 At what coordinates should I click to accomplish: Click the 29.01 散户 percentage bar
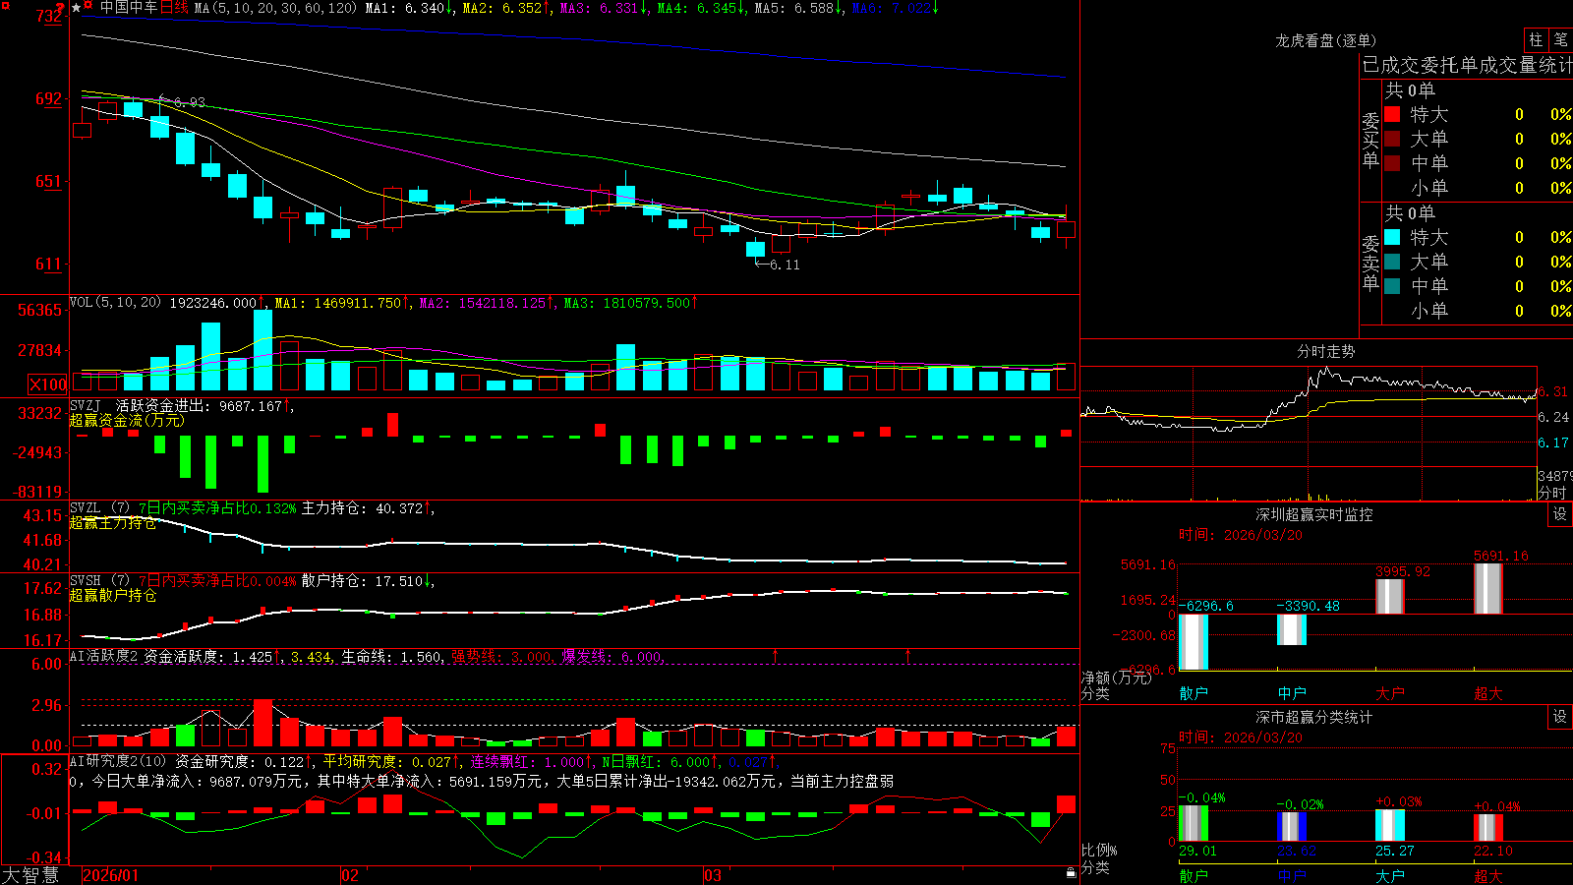coord(1194,824)
